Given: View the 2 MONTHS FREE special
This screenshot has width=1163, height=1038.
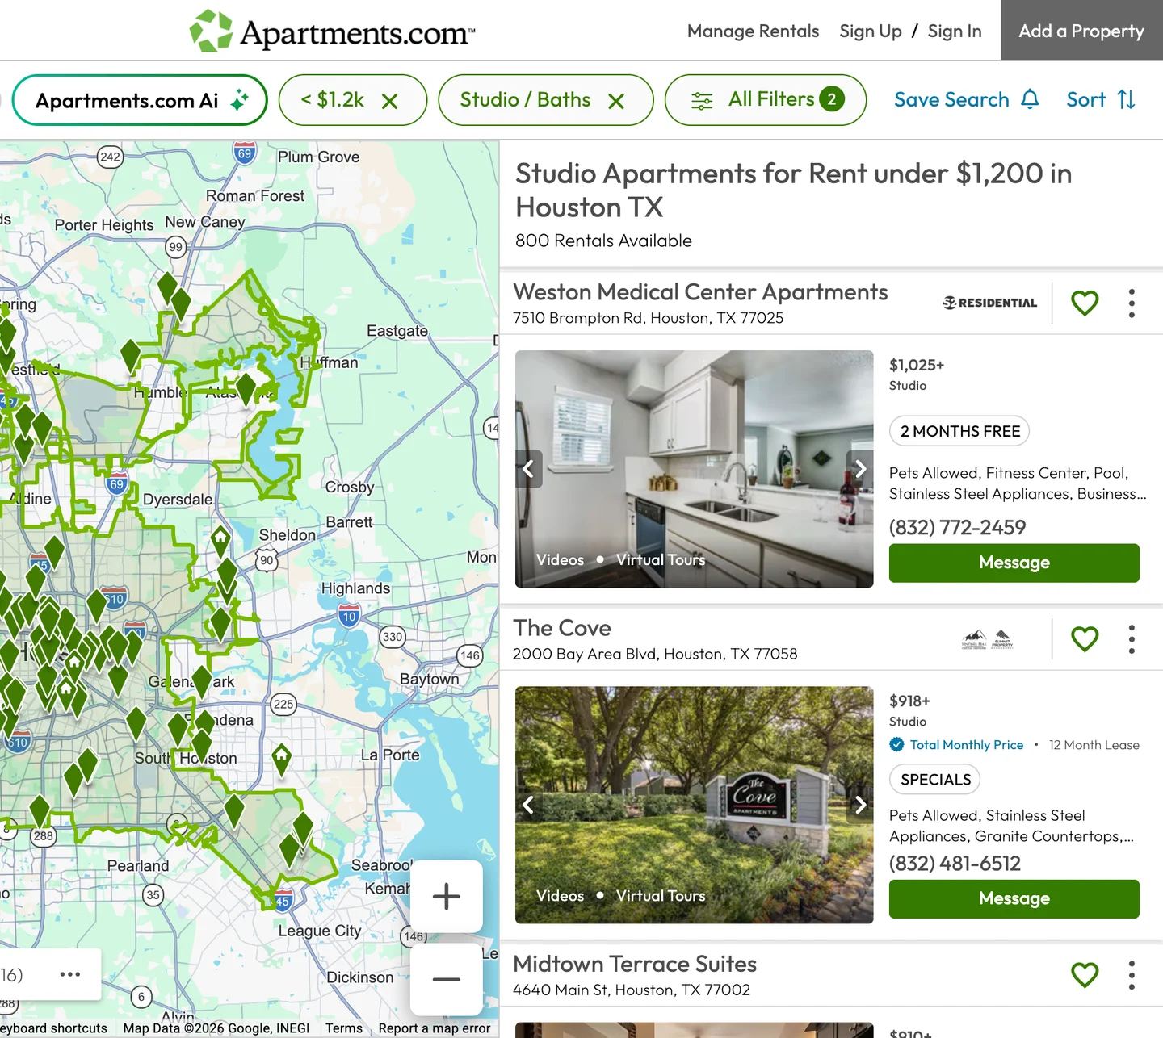Looking at the screenshot, I should 959,431.
